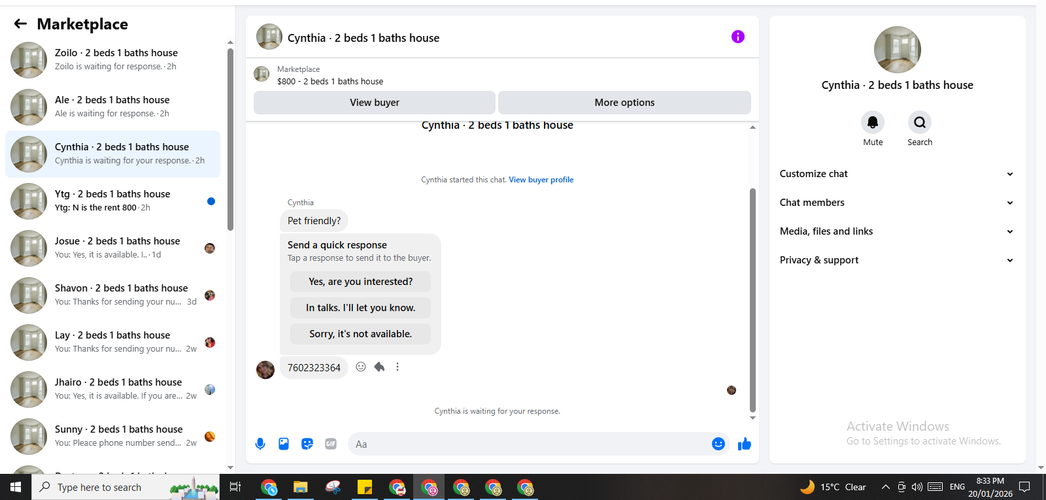Expand Media, files and links section
This screenshot has width=1046, height=500.
tap(897, 231)
